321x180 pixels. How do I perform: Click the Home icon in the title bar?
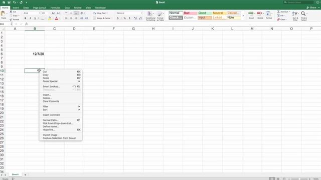pos(4,2)
